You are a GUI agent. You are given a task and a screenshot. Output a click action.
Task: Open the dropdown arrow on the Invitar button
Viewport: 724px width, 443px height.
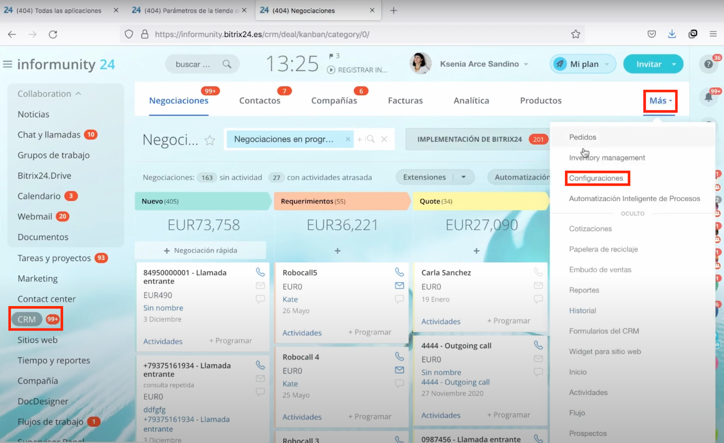coord(674,64)
